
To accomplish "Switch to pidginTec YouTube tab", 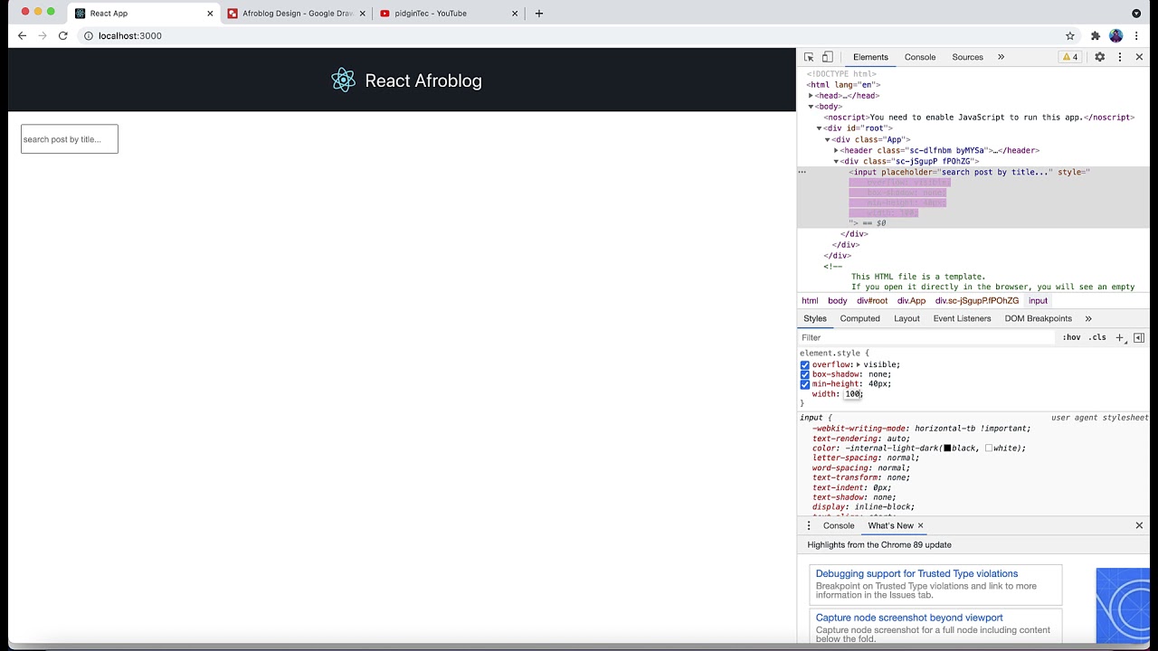I will pyautogui.click(x=449, y=14).
